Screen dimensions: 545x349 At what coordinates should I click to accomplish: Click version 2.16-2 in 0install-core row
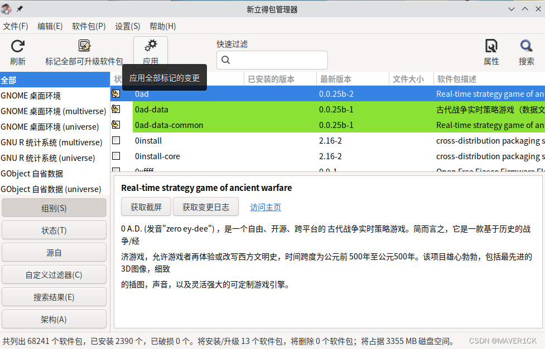[x=330, y=156]
